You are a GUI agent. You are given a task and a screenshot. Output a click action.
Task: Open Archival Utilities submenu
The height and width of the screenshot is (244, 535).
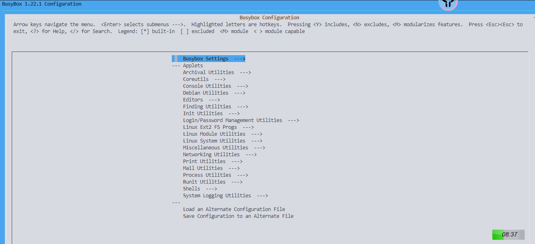coord(217,72)
